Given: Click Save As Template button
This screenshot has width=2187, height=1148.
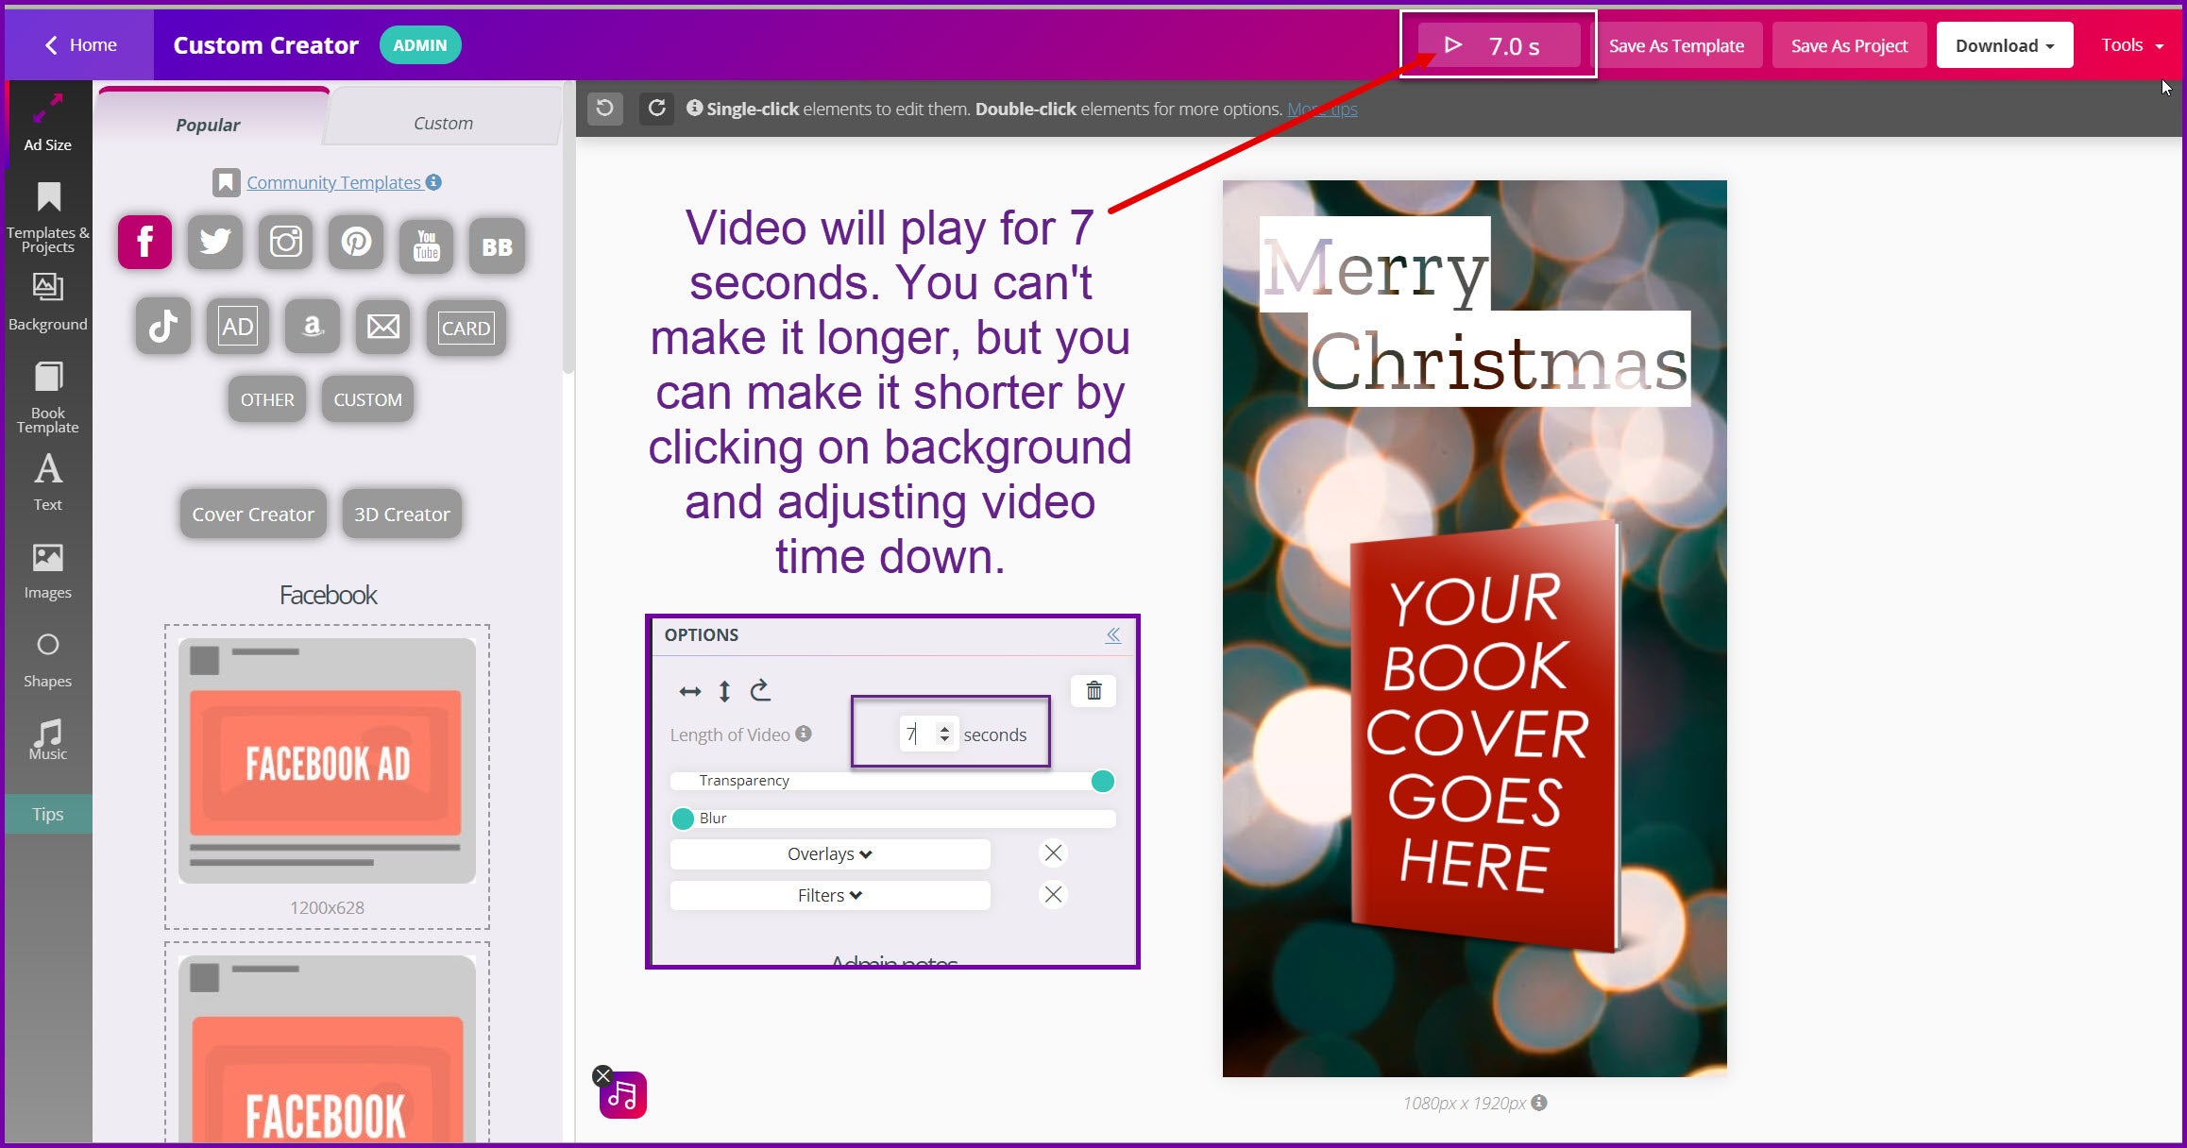Looking at the screenshot, I should 1676,45.
